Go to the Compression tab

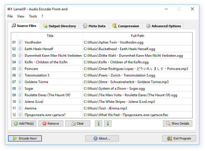126,26
